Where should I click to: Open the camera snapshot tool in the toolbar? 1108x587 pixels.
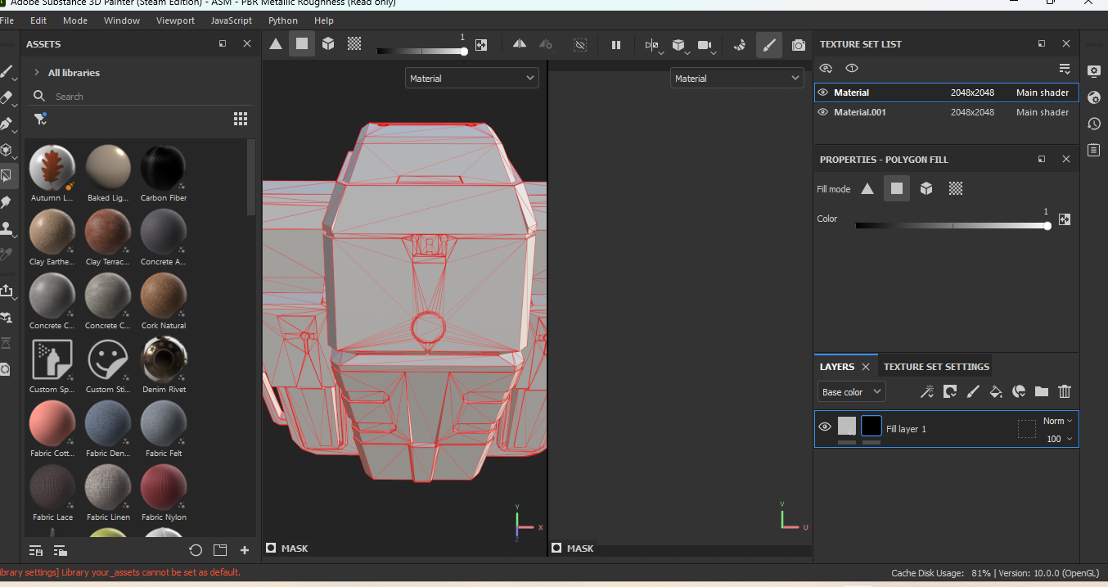click(798, 45)
